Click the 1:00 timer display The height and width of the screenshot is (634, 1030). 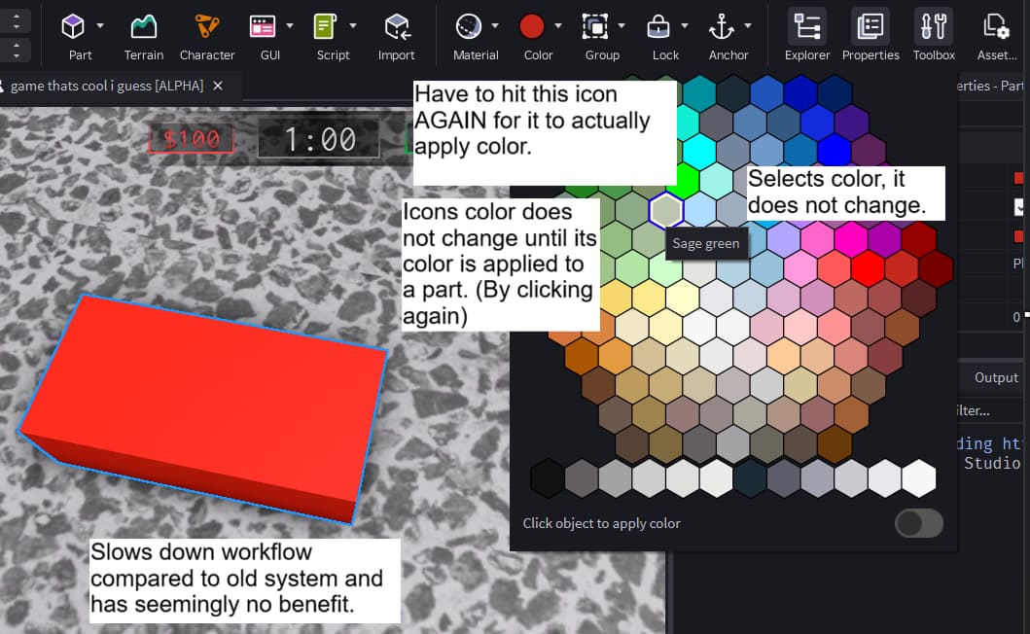(319, 139)
